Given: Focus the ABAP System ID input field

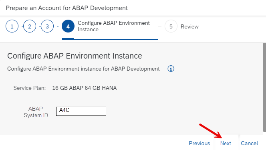Looking at the screenshot, I should pos(81,111).
